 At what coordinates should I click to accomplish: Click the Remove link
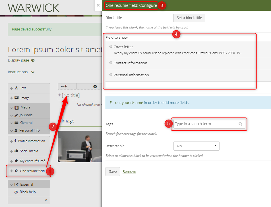(129, 171)
